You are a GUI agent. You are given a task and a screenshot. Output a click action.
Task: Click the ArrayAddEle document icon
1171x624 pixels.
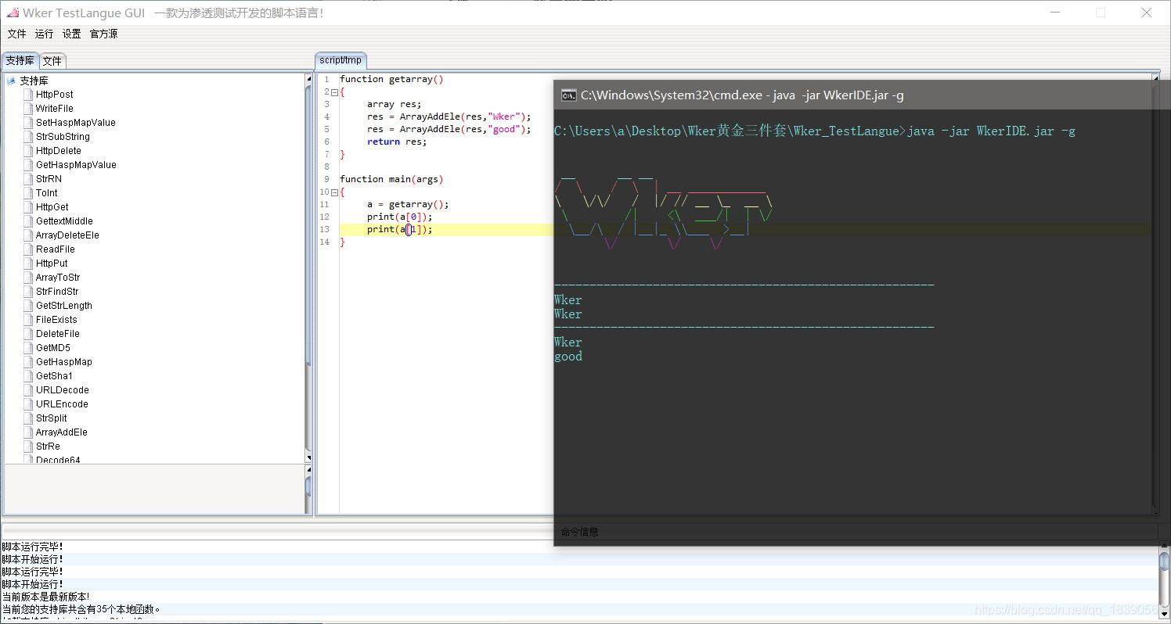(x=28, y=432)
